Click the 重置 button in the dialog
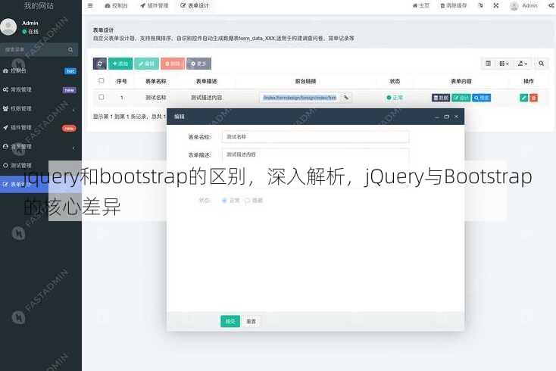Screen dimensions: 556x371 (x=251, y=321)
